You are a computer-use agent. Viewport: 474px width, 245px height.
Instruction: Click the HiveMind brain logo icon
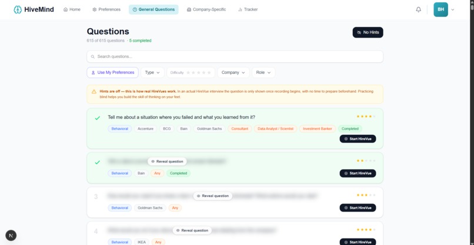(x=18, y=9)
